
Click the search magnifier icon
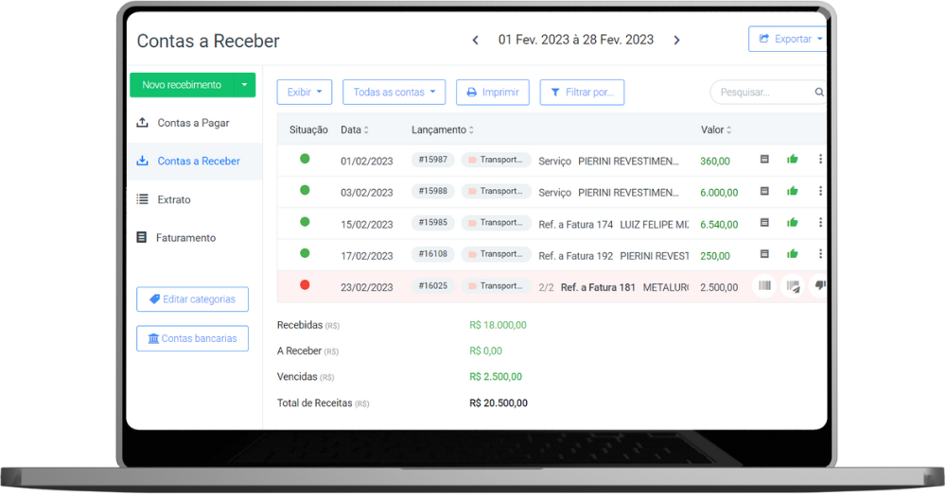819,93
